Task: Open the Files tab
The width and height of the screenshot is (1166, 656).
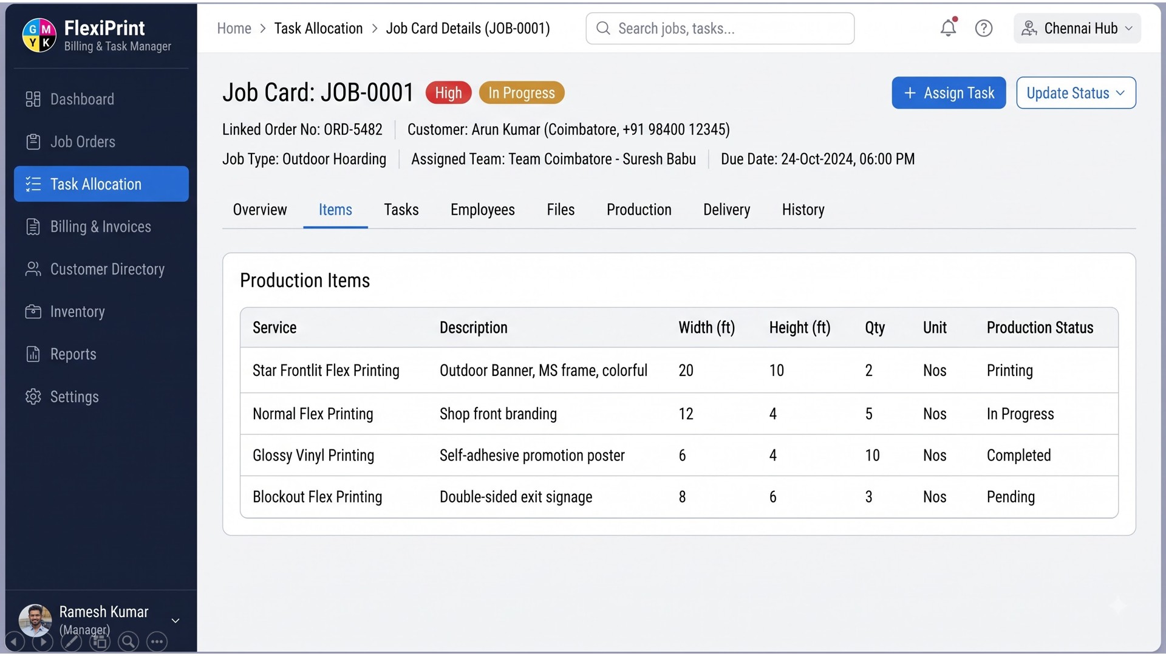Action: 561,210
